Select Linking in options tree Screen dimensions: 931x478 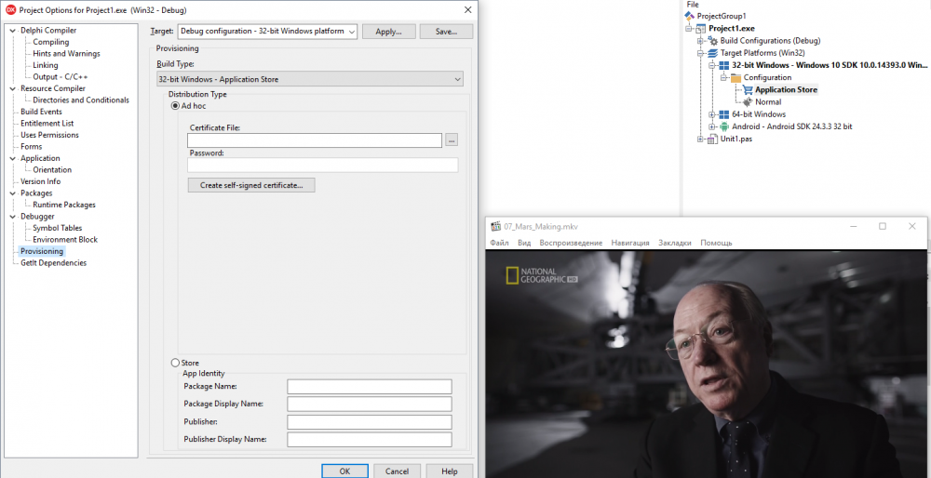[46, 65]
